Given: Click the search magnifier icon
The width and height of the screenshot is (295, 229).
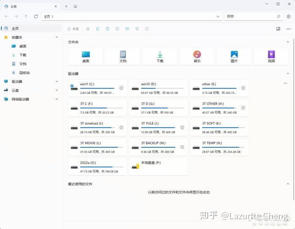Looking at the screenshot, I should [279, 16].
